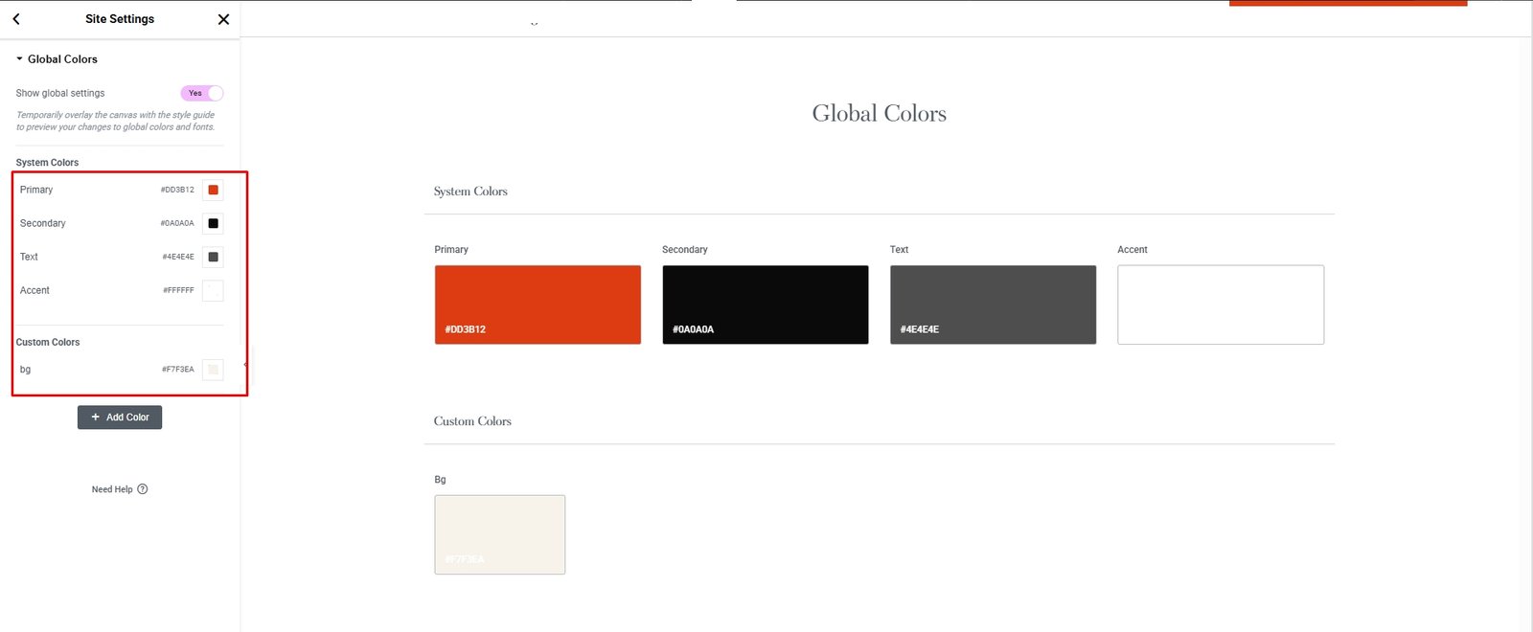Screen dimensions: 1533x632
Task: Open the Text color picker swatch
Action: 213,257
